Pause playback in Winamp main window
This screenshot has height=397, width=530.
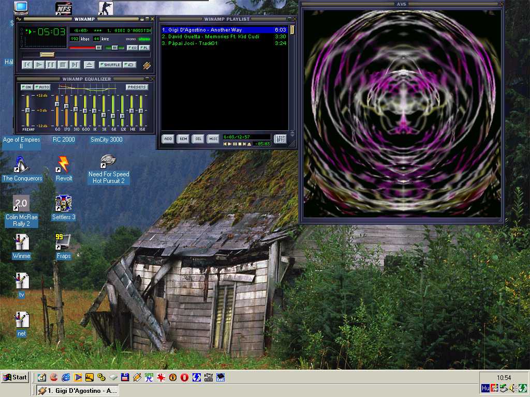coord(51,65)
